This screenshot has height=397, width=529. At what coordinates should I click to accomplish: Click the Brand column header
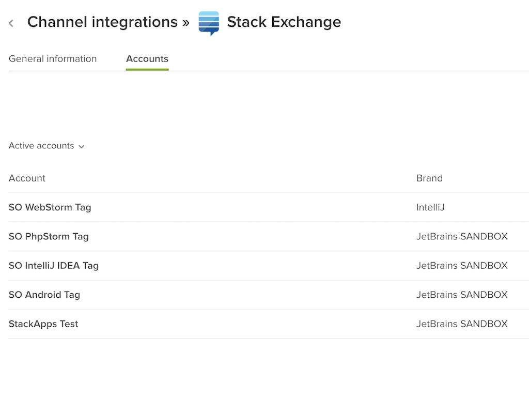[x=429, y=178]
